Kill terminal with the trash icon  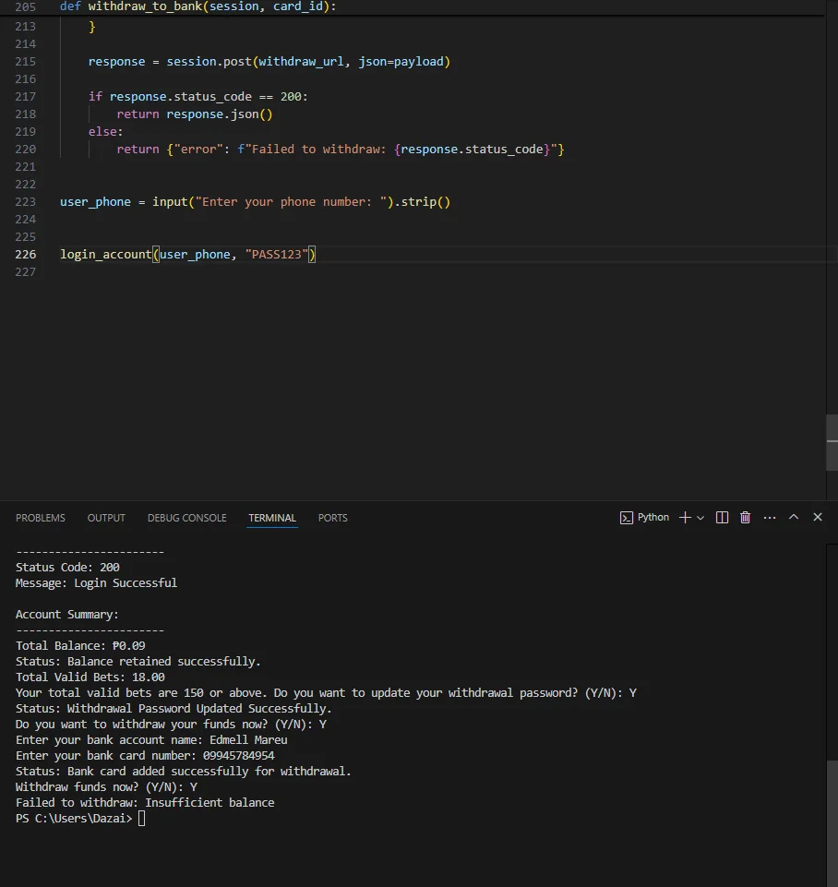[746, 518]
